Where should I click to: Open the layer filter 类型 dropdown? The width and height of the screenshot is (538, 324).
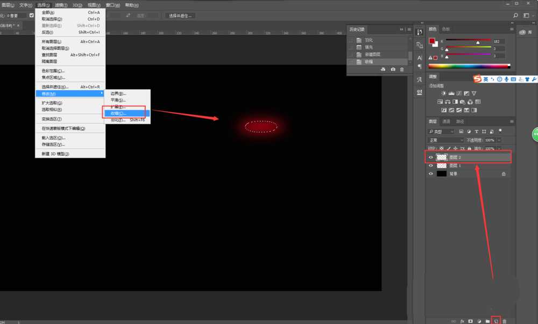tap(441, 131)
